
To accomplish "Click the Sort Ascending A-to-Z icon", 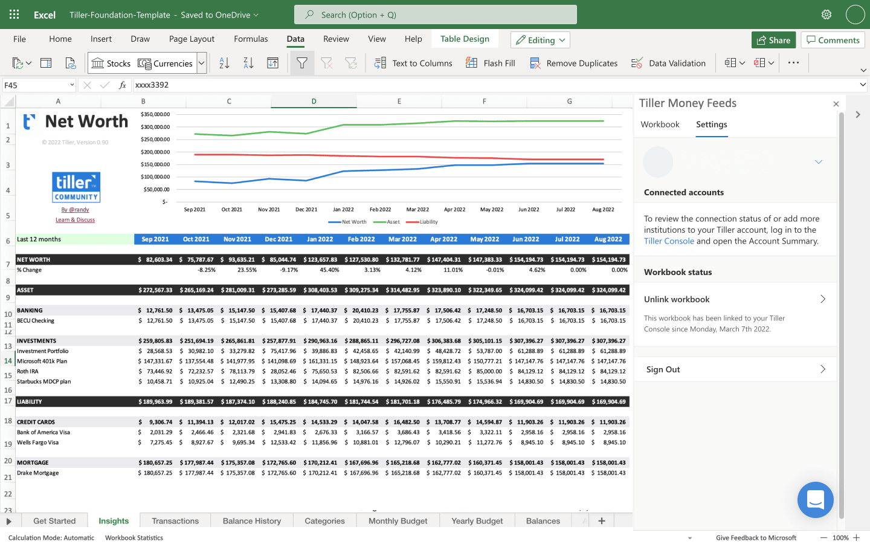I will (224, 63).
